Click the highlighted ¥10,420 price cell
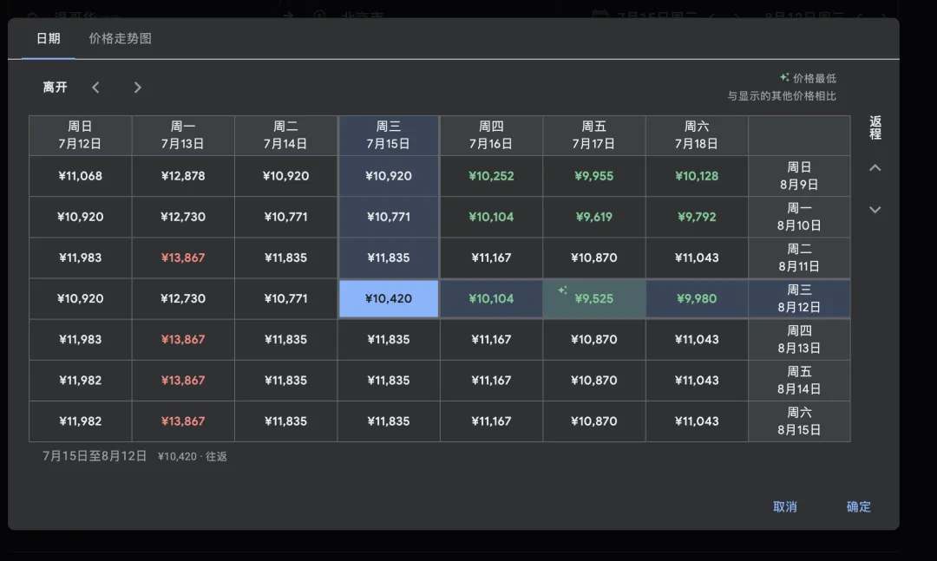This screenshot has width=937, height=561. [x=389, y=299]
